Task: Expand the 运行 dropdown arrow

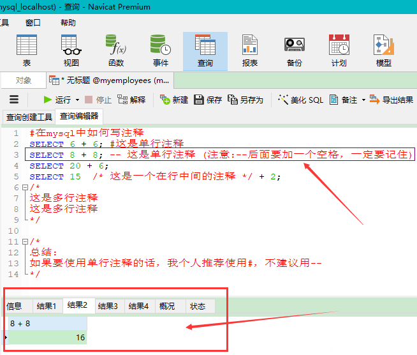Action: coord(77,100)
